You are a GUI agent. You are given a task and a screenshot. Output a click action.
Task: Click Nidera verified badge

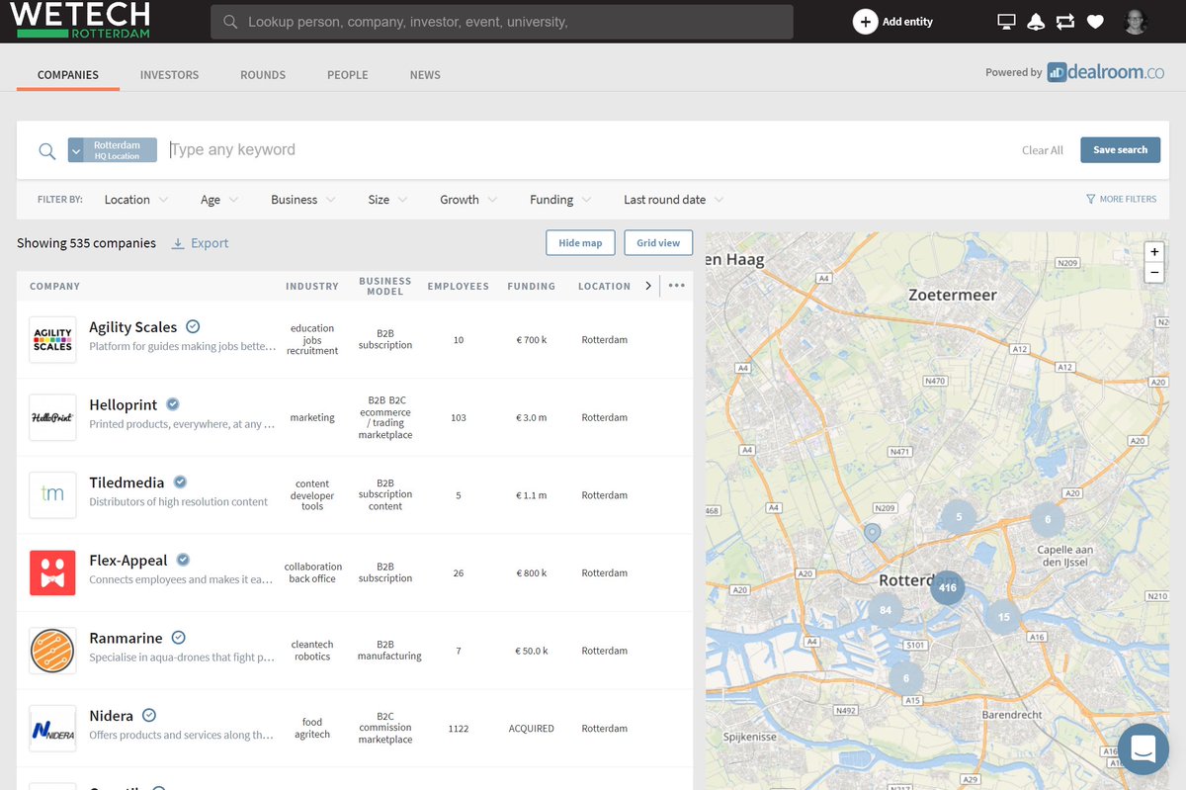[x=149, y=715]
